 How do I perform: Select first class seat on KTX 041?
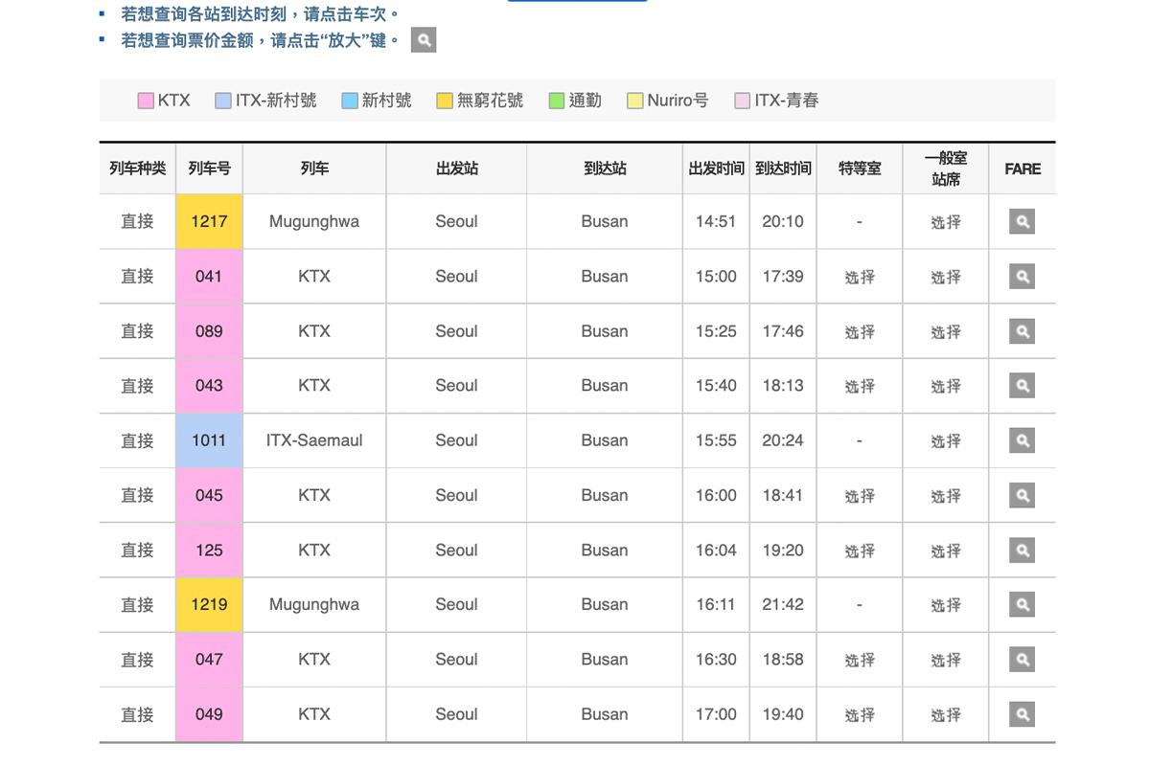click(x=860, y=277)
